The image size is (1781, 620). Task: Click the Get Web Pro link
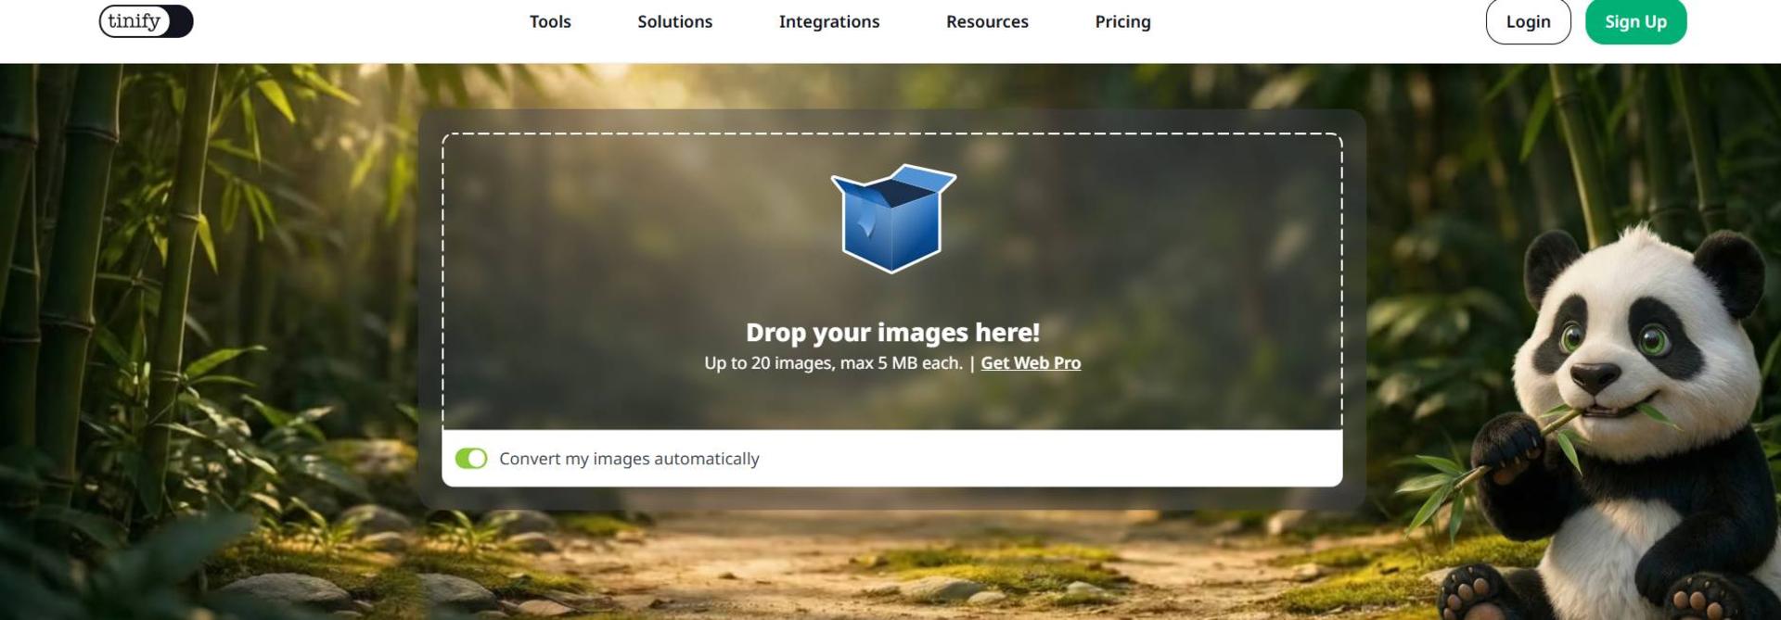pyautogui.click(x=1031, y=363)
